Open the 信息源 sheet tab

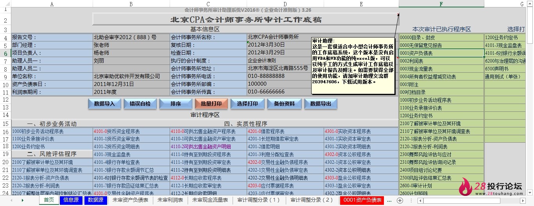[71, 200]
